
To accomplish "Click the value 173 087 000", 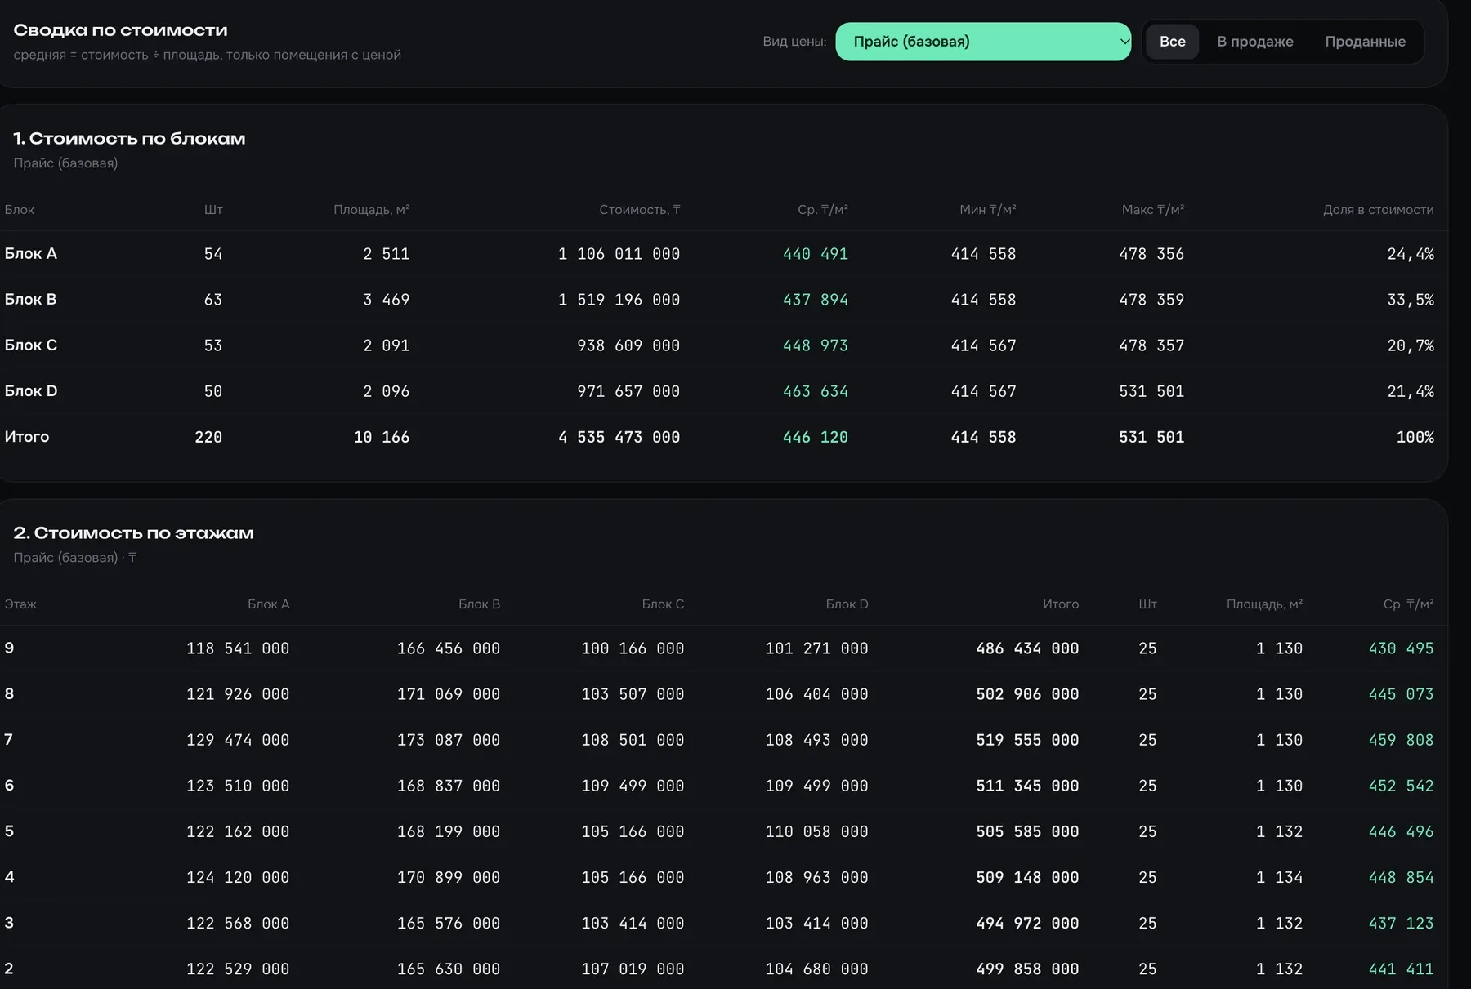I will click(x=449, y=740).
